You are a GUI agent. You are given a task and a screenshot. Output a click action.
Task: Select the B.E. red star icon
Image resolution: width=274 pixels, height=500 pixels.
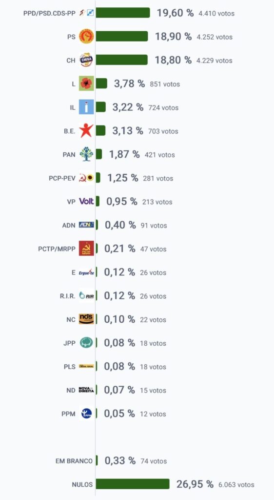click(86, 131)
